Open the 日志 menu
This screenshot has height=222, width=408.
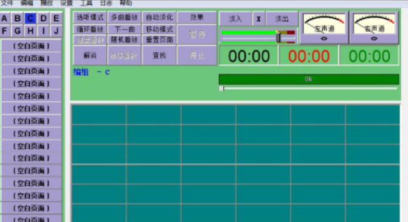pos(106,3)
